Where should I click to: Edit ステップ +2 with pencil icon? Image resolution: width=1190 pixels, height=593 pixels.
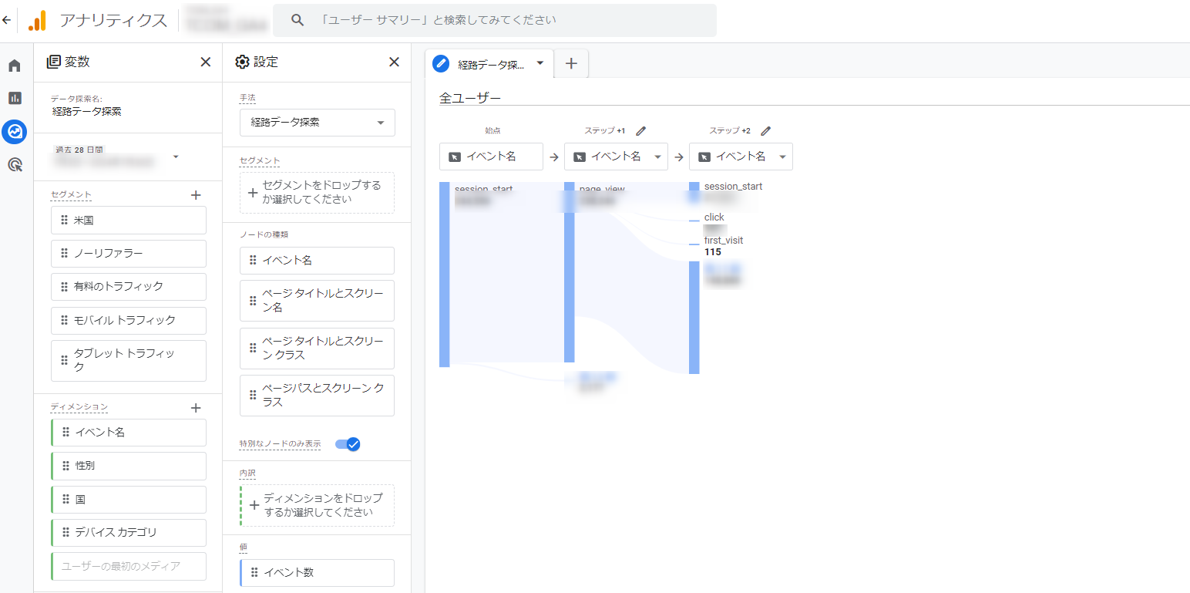[x=765, y=131]
